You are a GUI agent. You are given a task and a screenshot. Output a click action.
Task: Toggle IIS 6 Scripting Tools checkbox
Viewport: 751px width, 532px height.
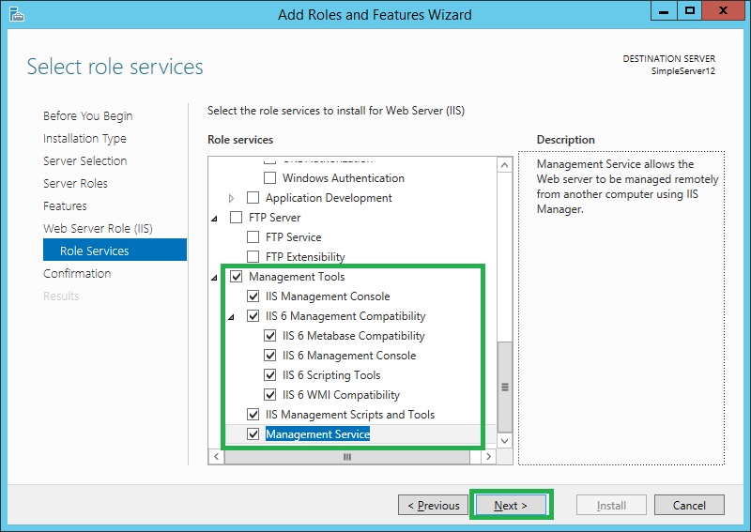(x=269, y=375)
